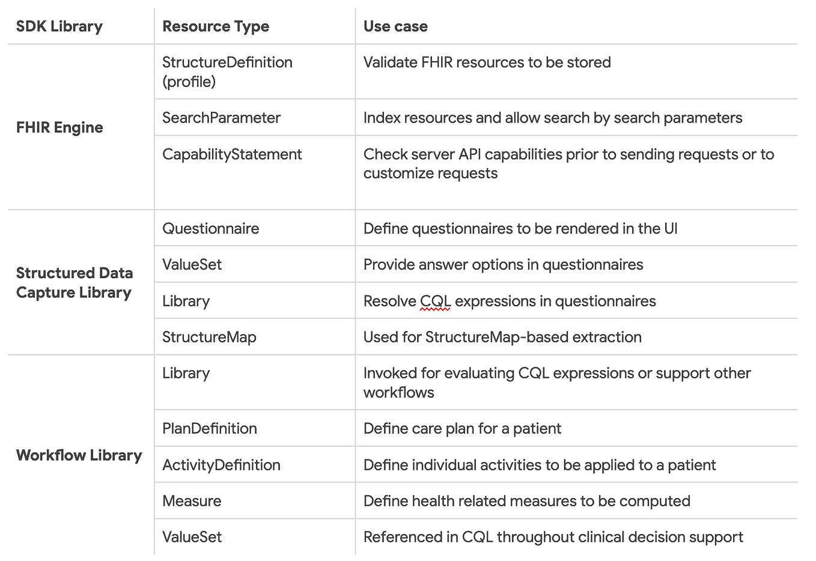816x561 pixels.
Task: Click 'Used for StructureMap-based extraction' text
Action: point(502,337)
